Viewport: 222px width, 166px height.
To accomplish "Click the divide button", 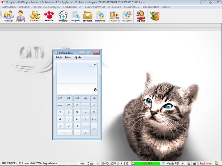I will [x=85, y=112].
